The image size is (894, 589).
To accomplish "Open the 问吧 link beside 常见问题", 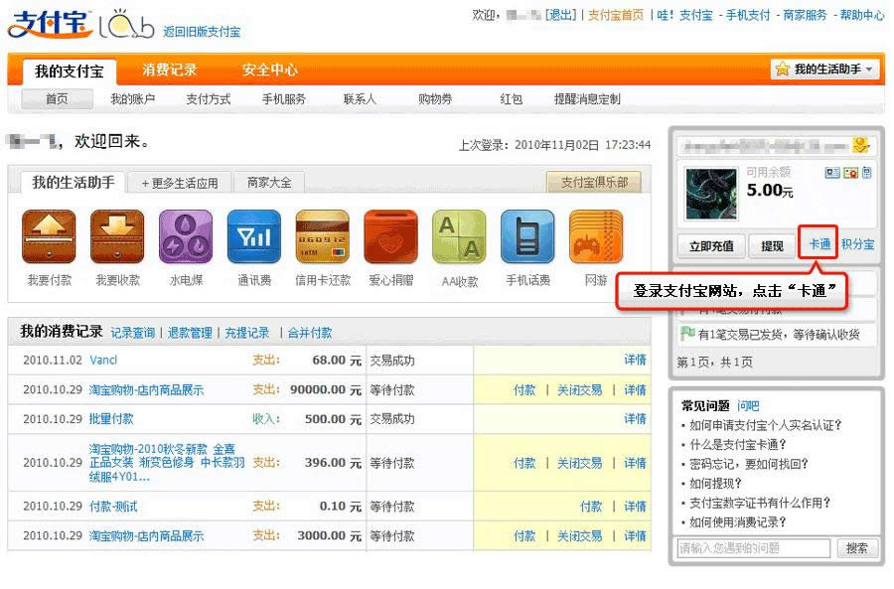I will click(x=748, y=405).
